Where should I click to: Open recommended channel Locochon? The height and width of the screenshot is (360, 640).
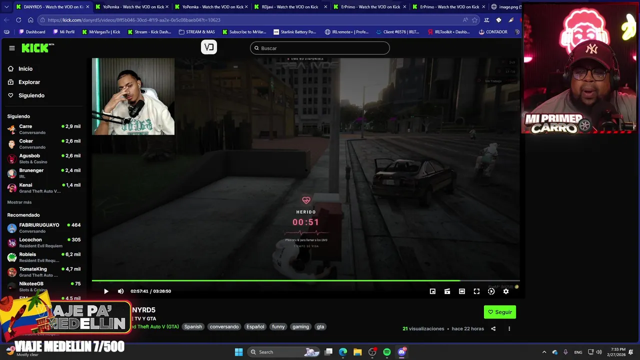tap(44, 242)
